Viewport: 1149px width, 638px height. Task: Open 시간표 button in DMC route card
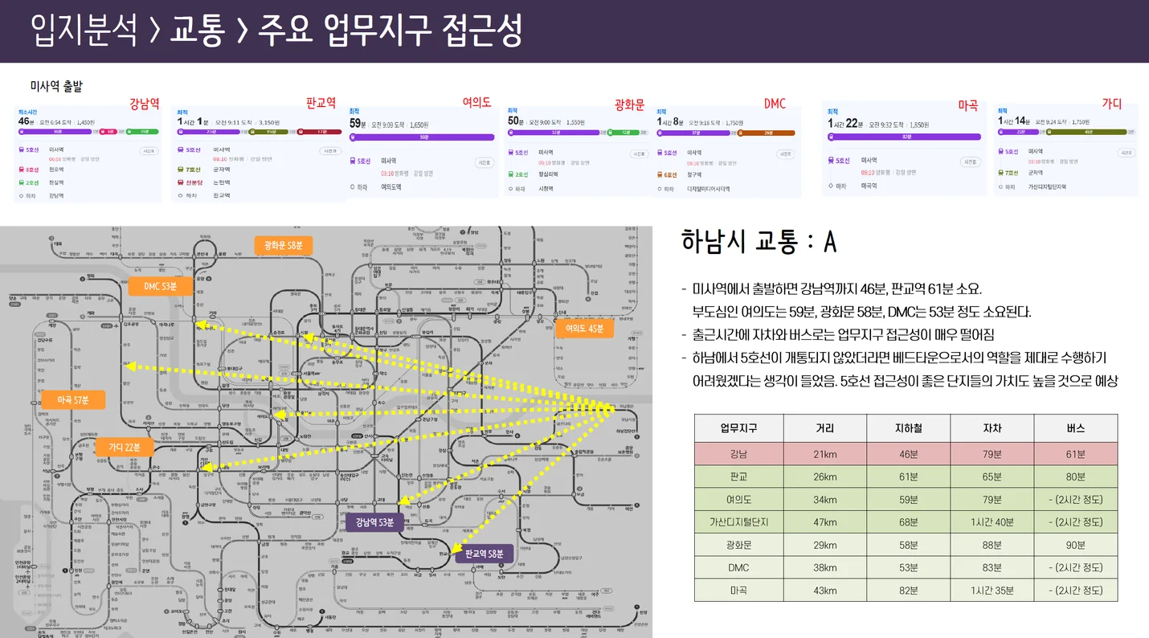786,154
